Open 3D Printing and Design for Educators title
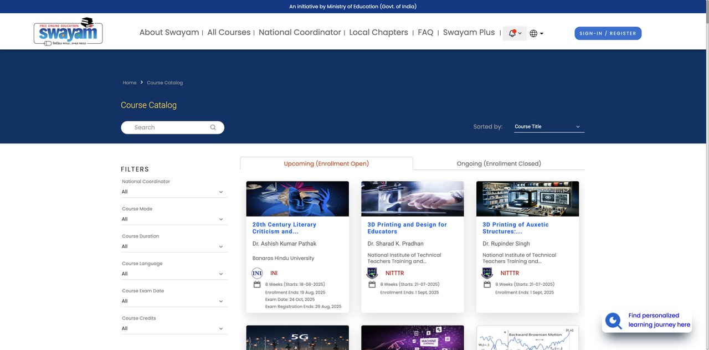The width and height of the screenshot is (709, 350). click(x=407, y=228)
